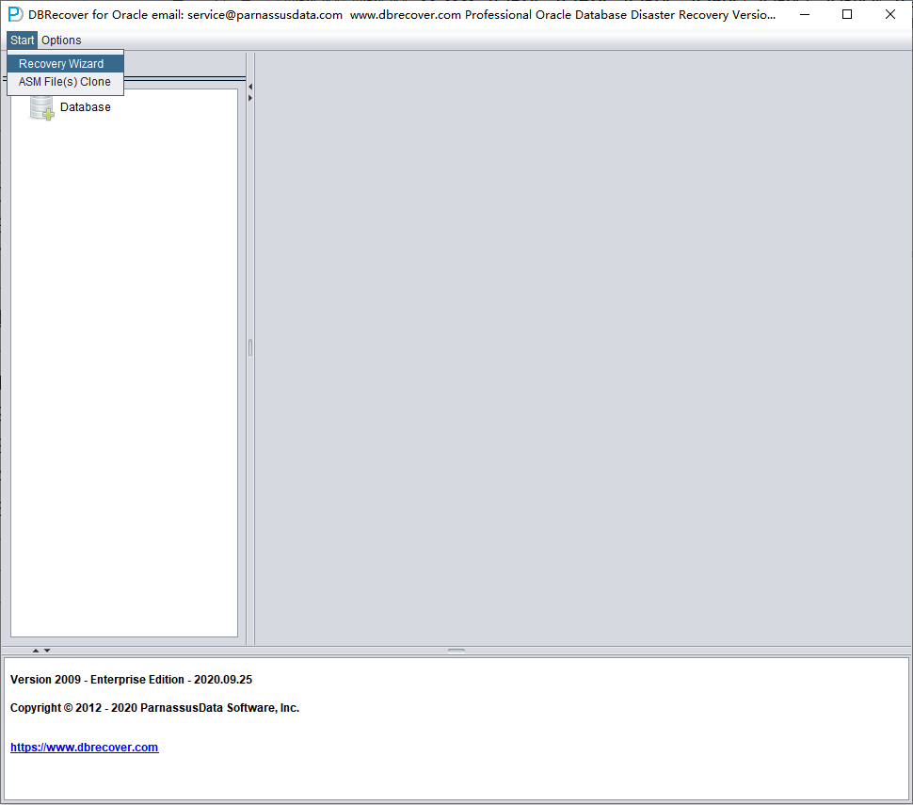Close the DBRecover window
Image resolution: width=913 pixels, height=805 pixels.
tap(890, 14)
